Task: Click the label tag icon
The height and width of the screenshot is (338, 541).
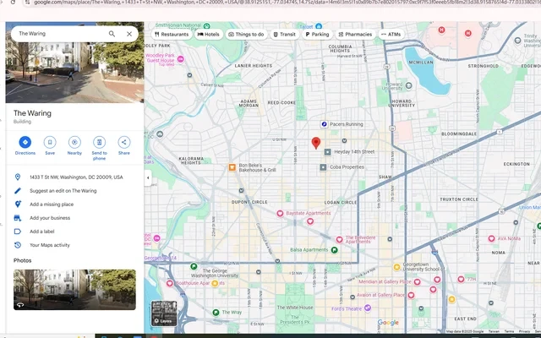Action: tap(18, 232)
